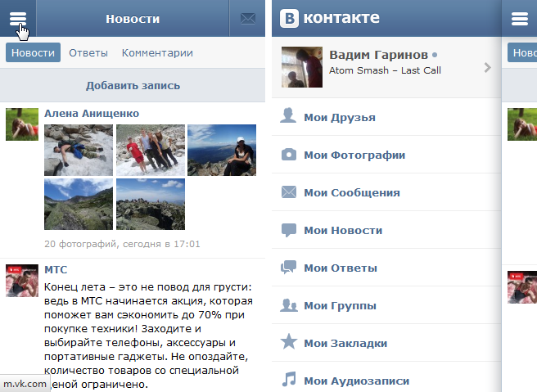
Task: Click the 20 фотографий timestamp text
Action: (x=122, y=244)
